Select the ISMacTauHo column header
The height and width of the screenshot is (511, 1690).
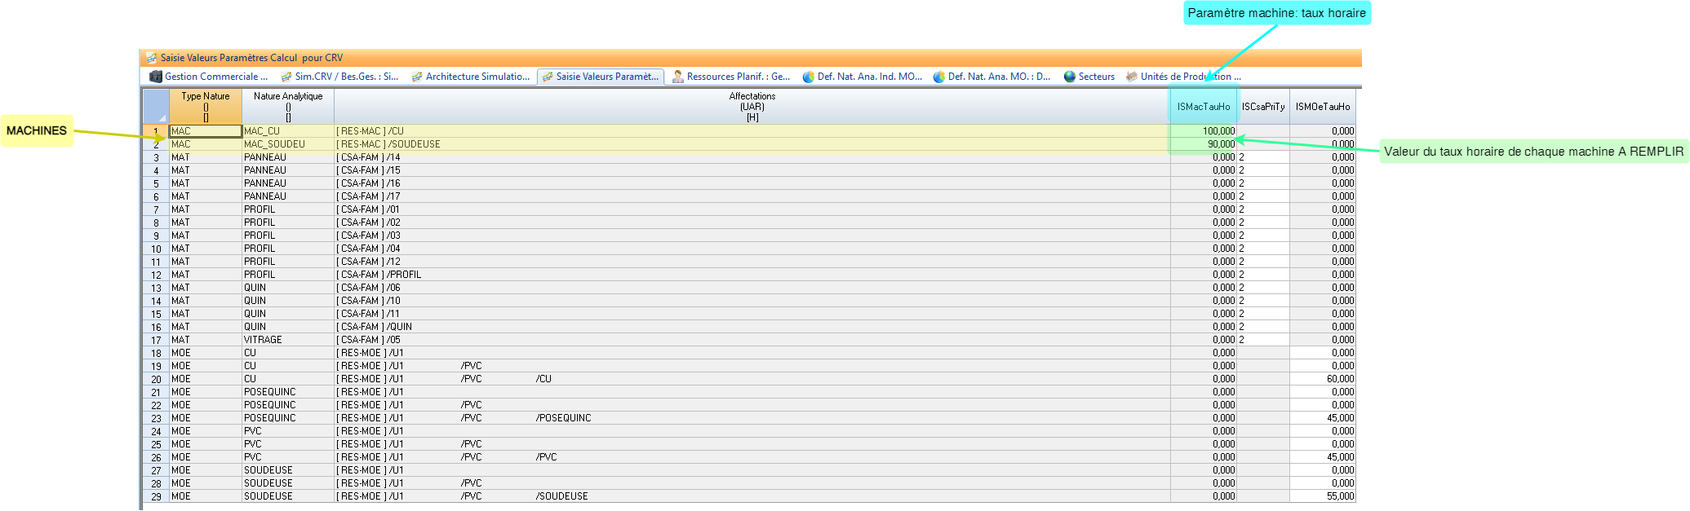click(1203, 107)
